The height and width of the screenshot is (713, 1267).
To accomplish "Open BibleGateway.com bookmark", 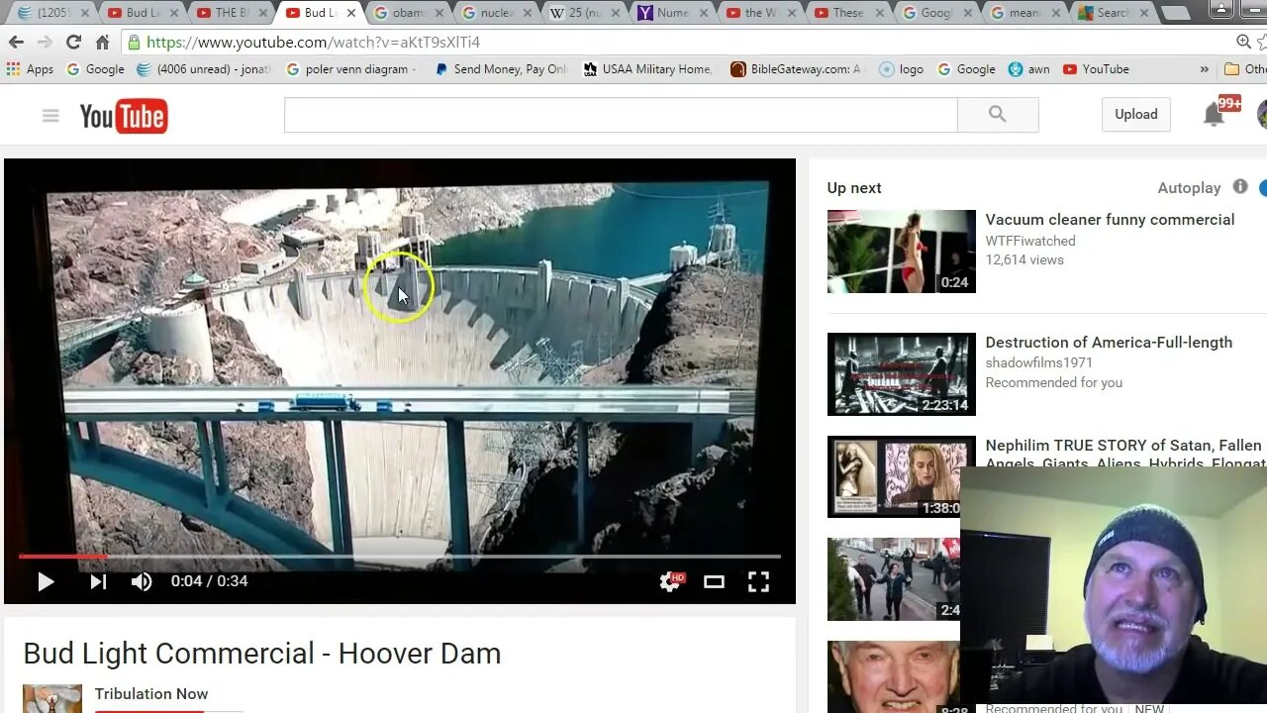I will point(797,69).
